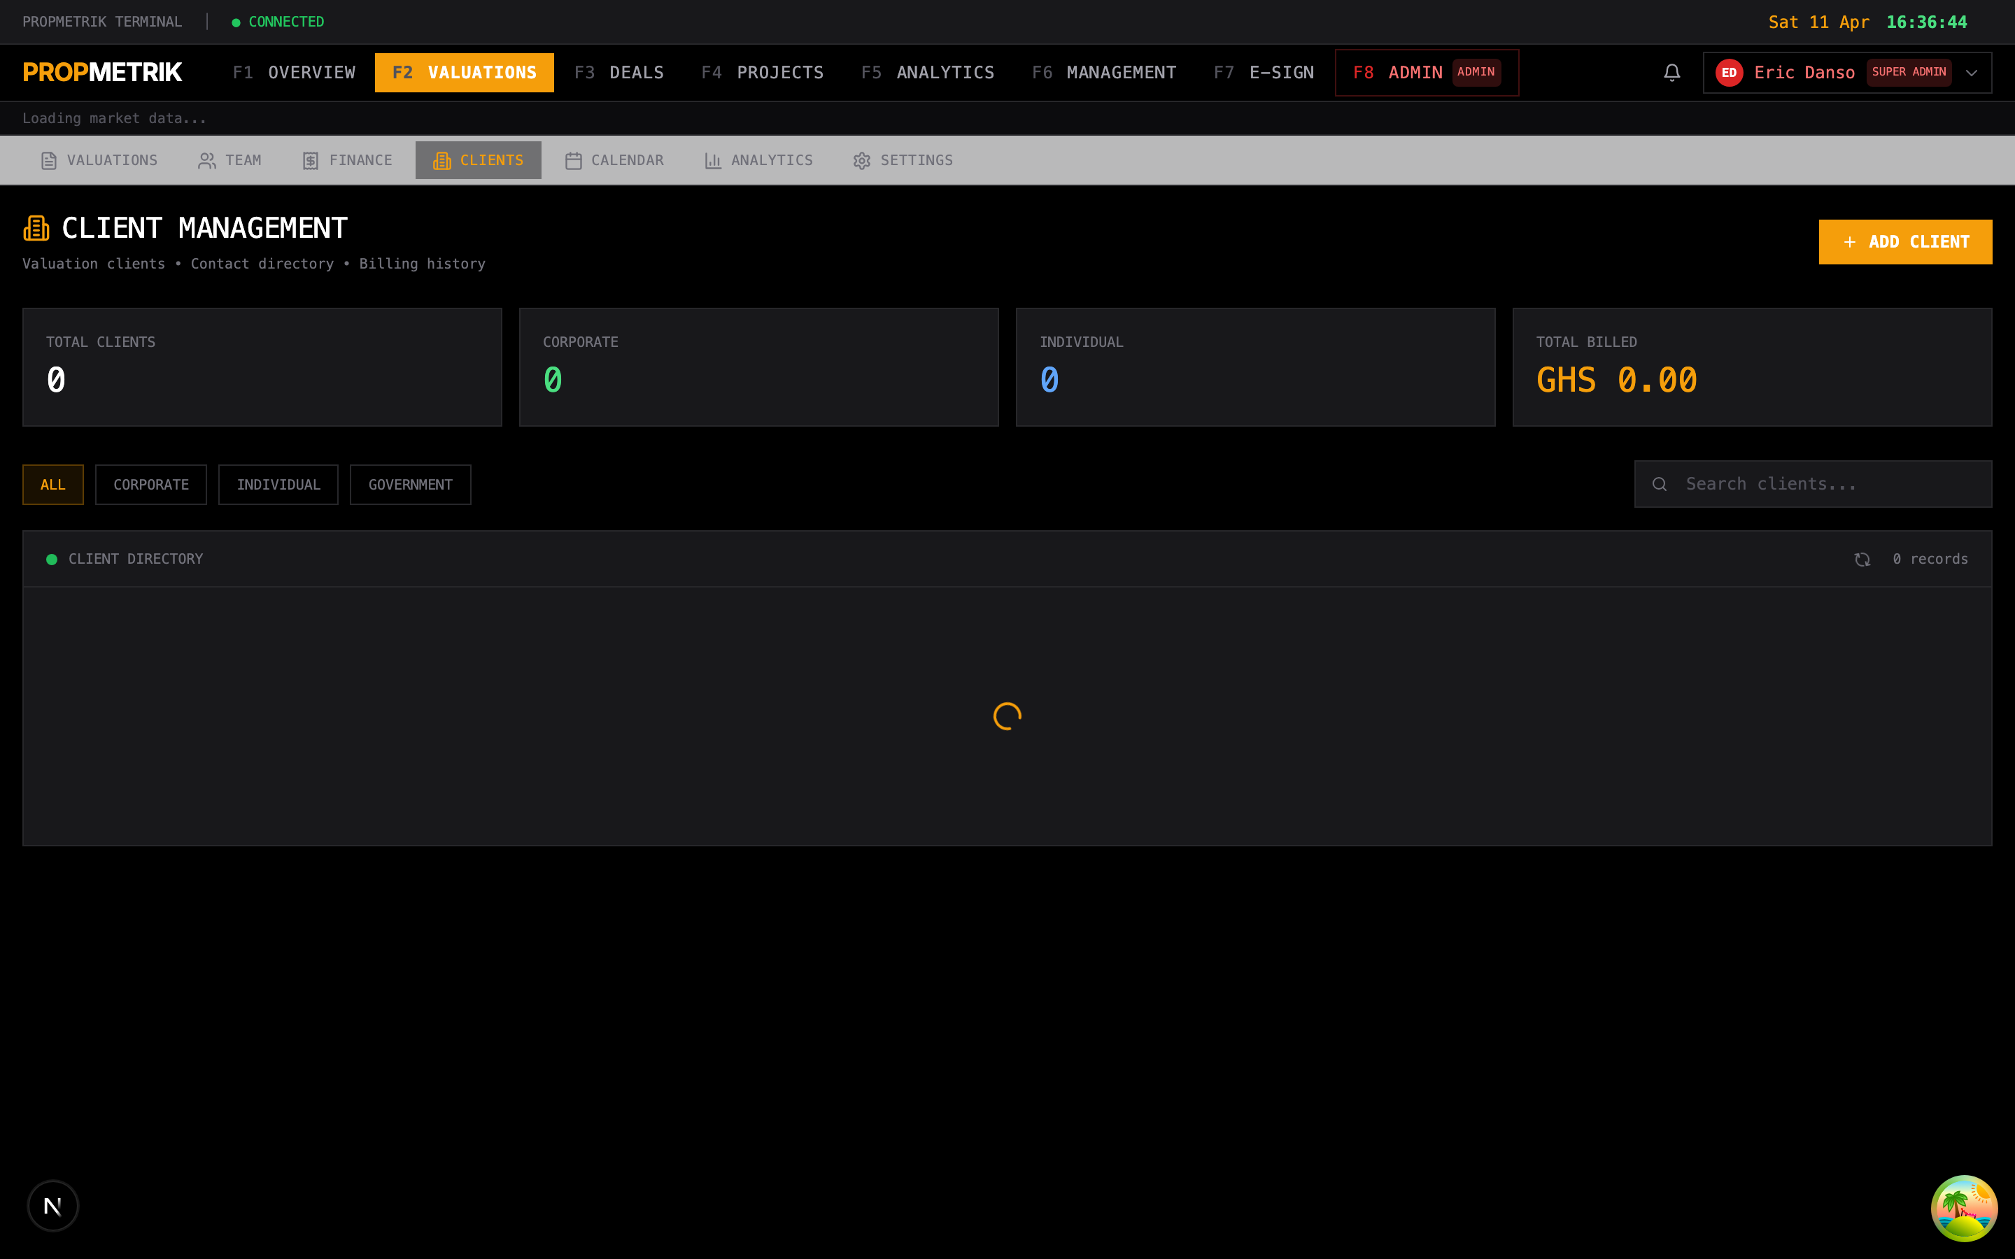Click the Total Billed GHS 0.00 value
Screen dimensions: 2015x1259
[1616, 380]
